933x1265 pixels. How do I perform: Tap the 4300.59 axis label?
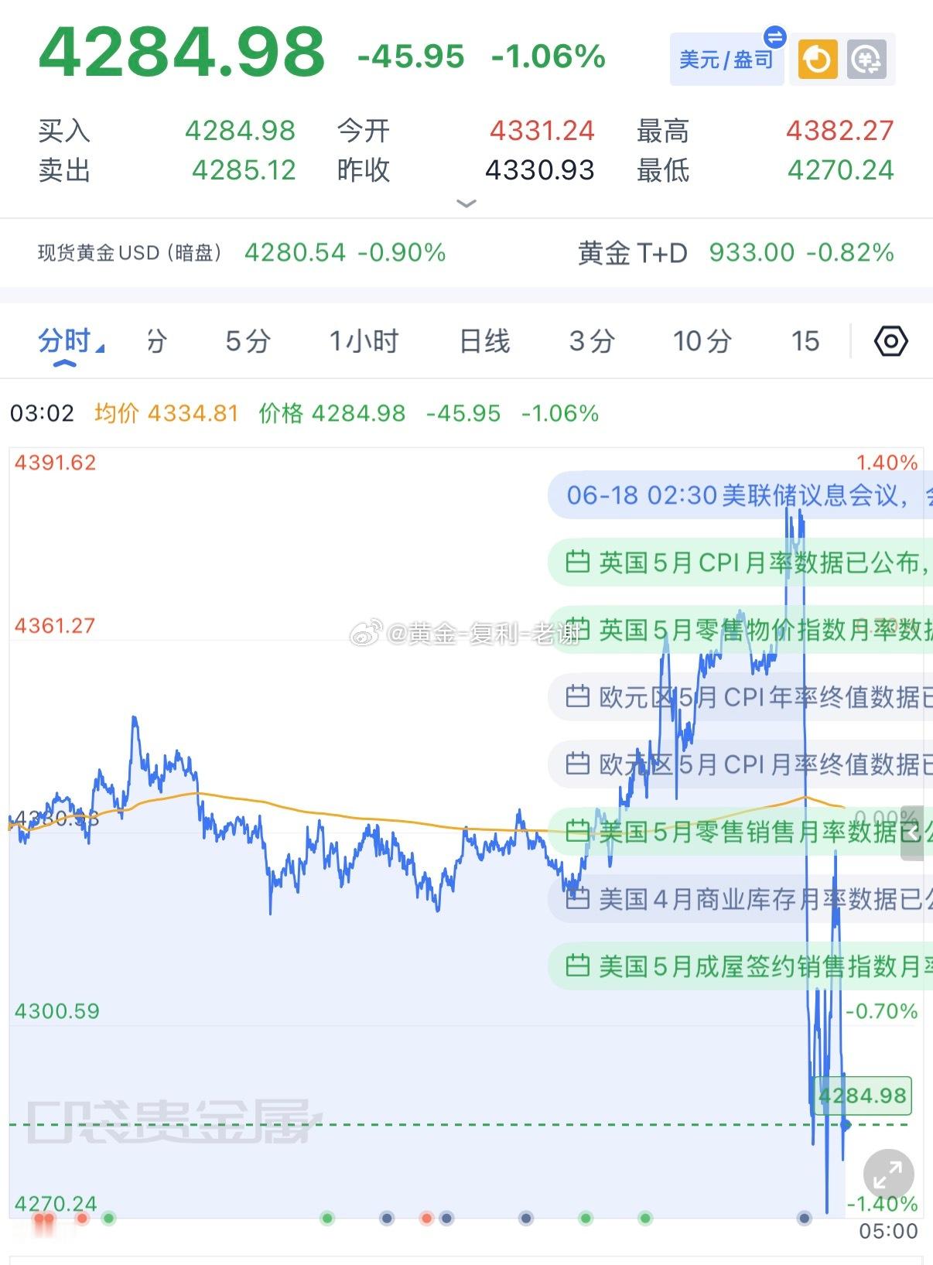tap(57, 1010)
